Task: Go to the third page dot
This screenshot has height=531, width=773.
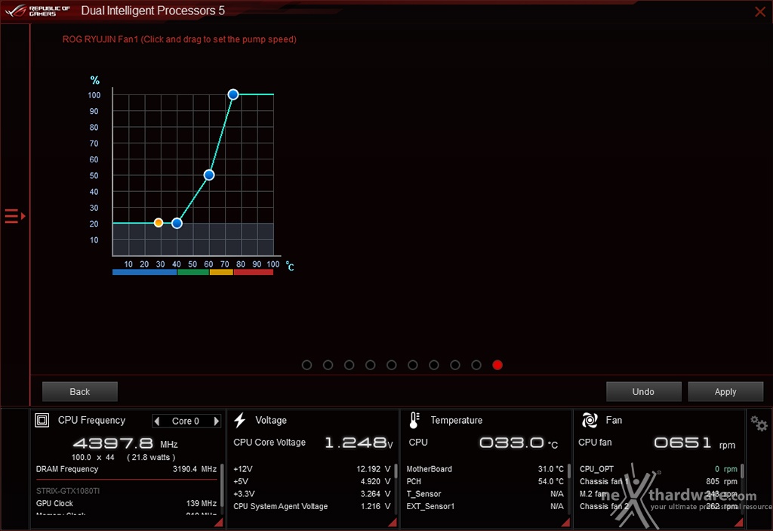Action: click(x=349, y=365)
